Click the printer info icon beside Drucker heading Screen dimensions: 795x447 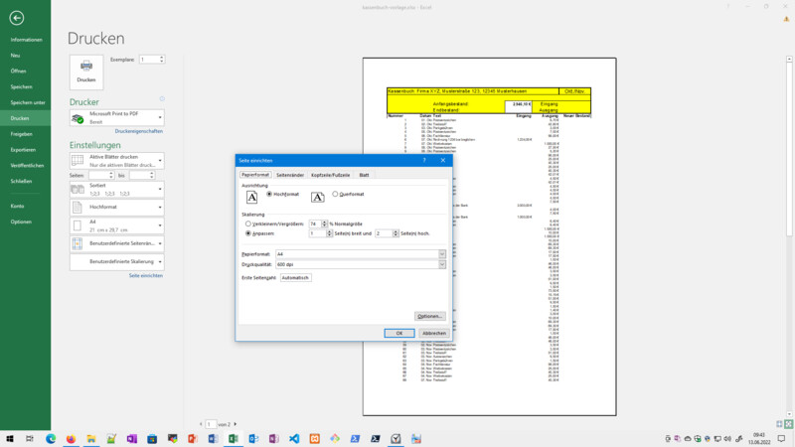[x=162, y=98]
